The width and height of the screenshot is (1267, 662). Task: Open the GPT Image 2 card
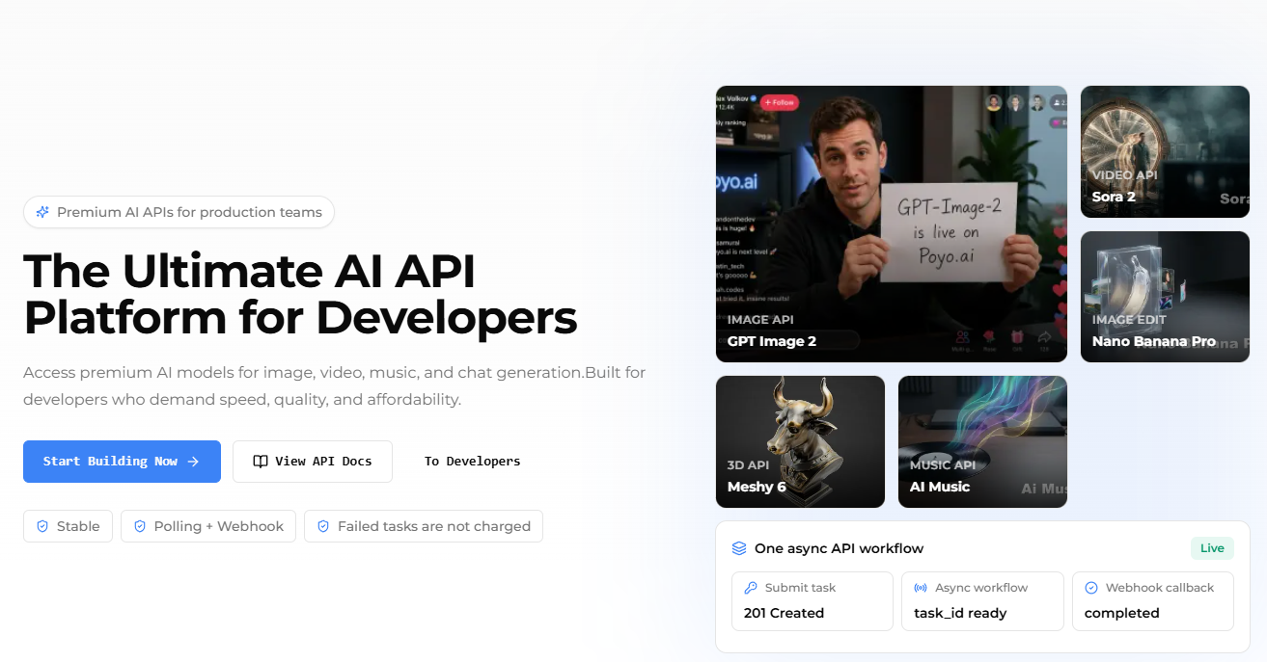coord(892,224)
